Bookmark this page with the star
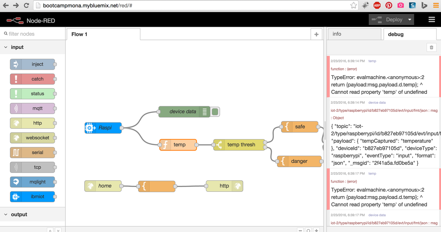Image resolution: width=441 pixels, height=232 pixels. (x=353, y=5)
